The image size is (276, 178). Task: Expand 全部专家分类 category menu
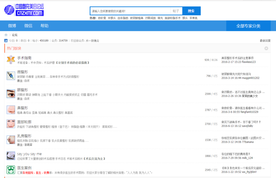point(248,26)
